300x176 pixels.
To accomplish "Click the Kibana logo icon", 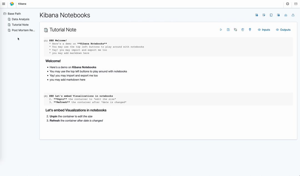I will point(12,4).
